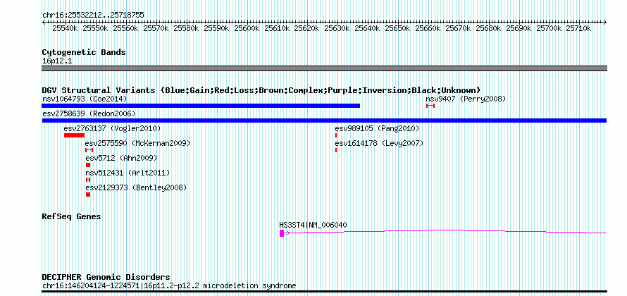The width and height of the screenshot is (627, 296).
Task: Click the 25670k ruler position
Action: [458, 29]
